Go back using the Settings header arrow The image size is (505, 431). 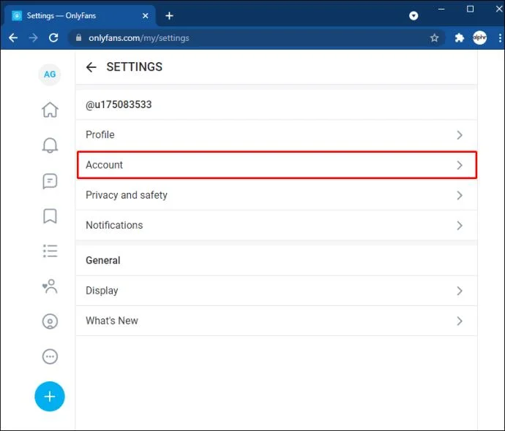(x=91, y=67)
